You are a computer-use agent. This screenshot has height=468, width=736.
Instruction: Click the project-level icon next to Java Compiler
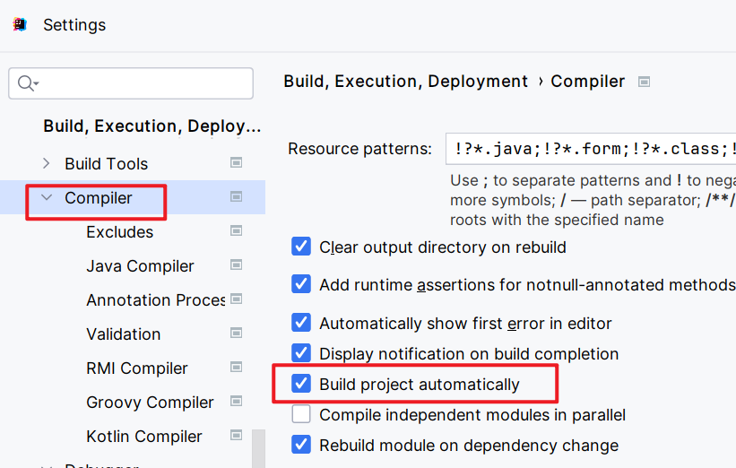pos(237,265)
